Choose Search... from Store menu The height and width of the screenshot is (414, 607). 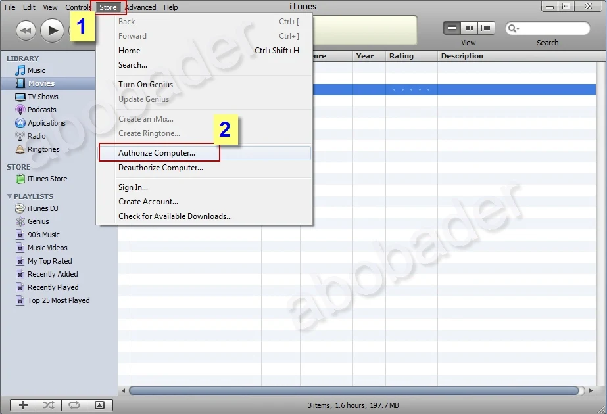click(204, 65)
